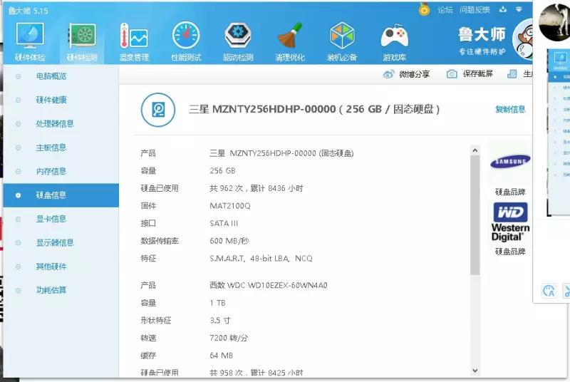Viewport: 570px width, 382px height.
Task: Select 硬件健康 in sidebar
Action: coord(51,100)
